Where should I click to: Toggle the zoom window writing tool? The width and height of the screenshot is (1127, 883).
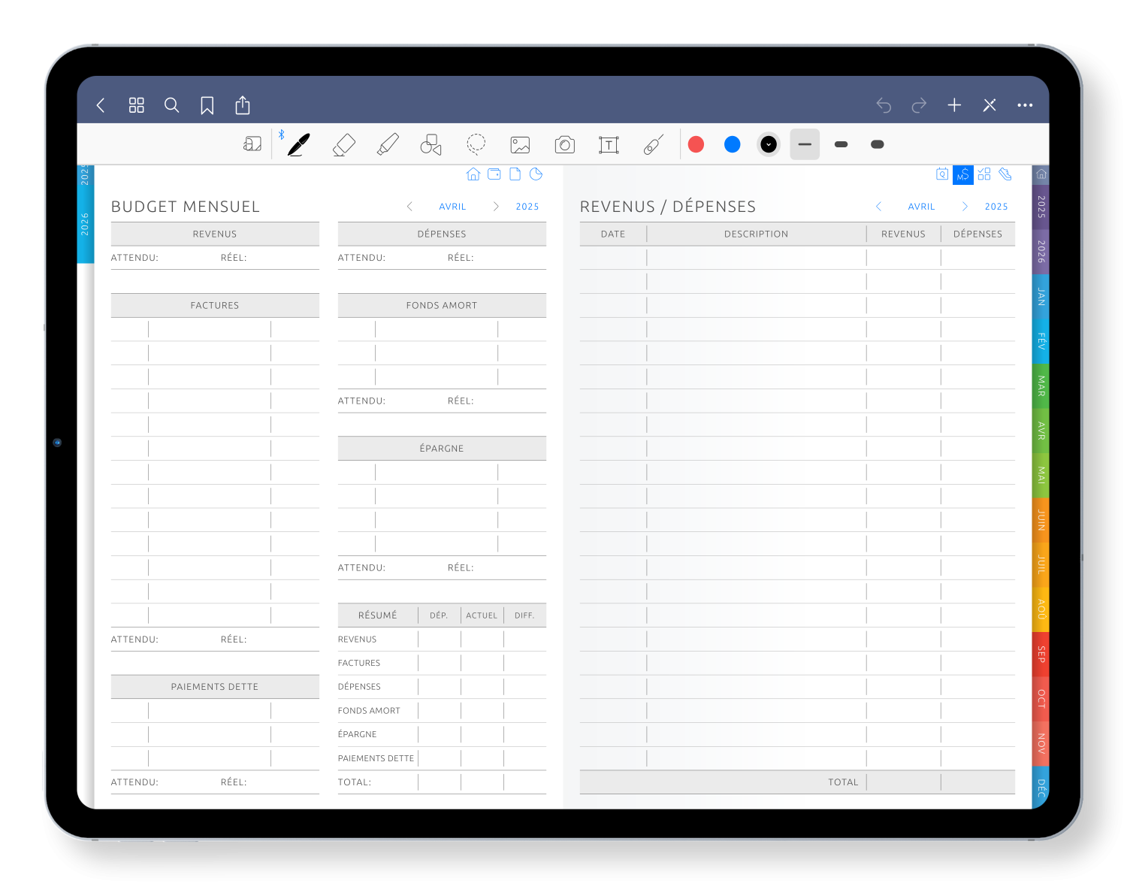[x=252, y=144]
